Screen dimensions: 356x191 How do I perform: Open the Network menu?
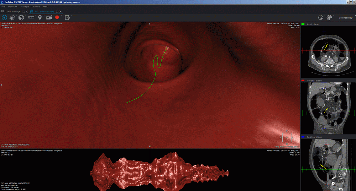click(x=12, y=6)
